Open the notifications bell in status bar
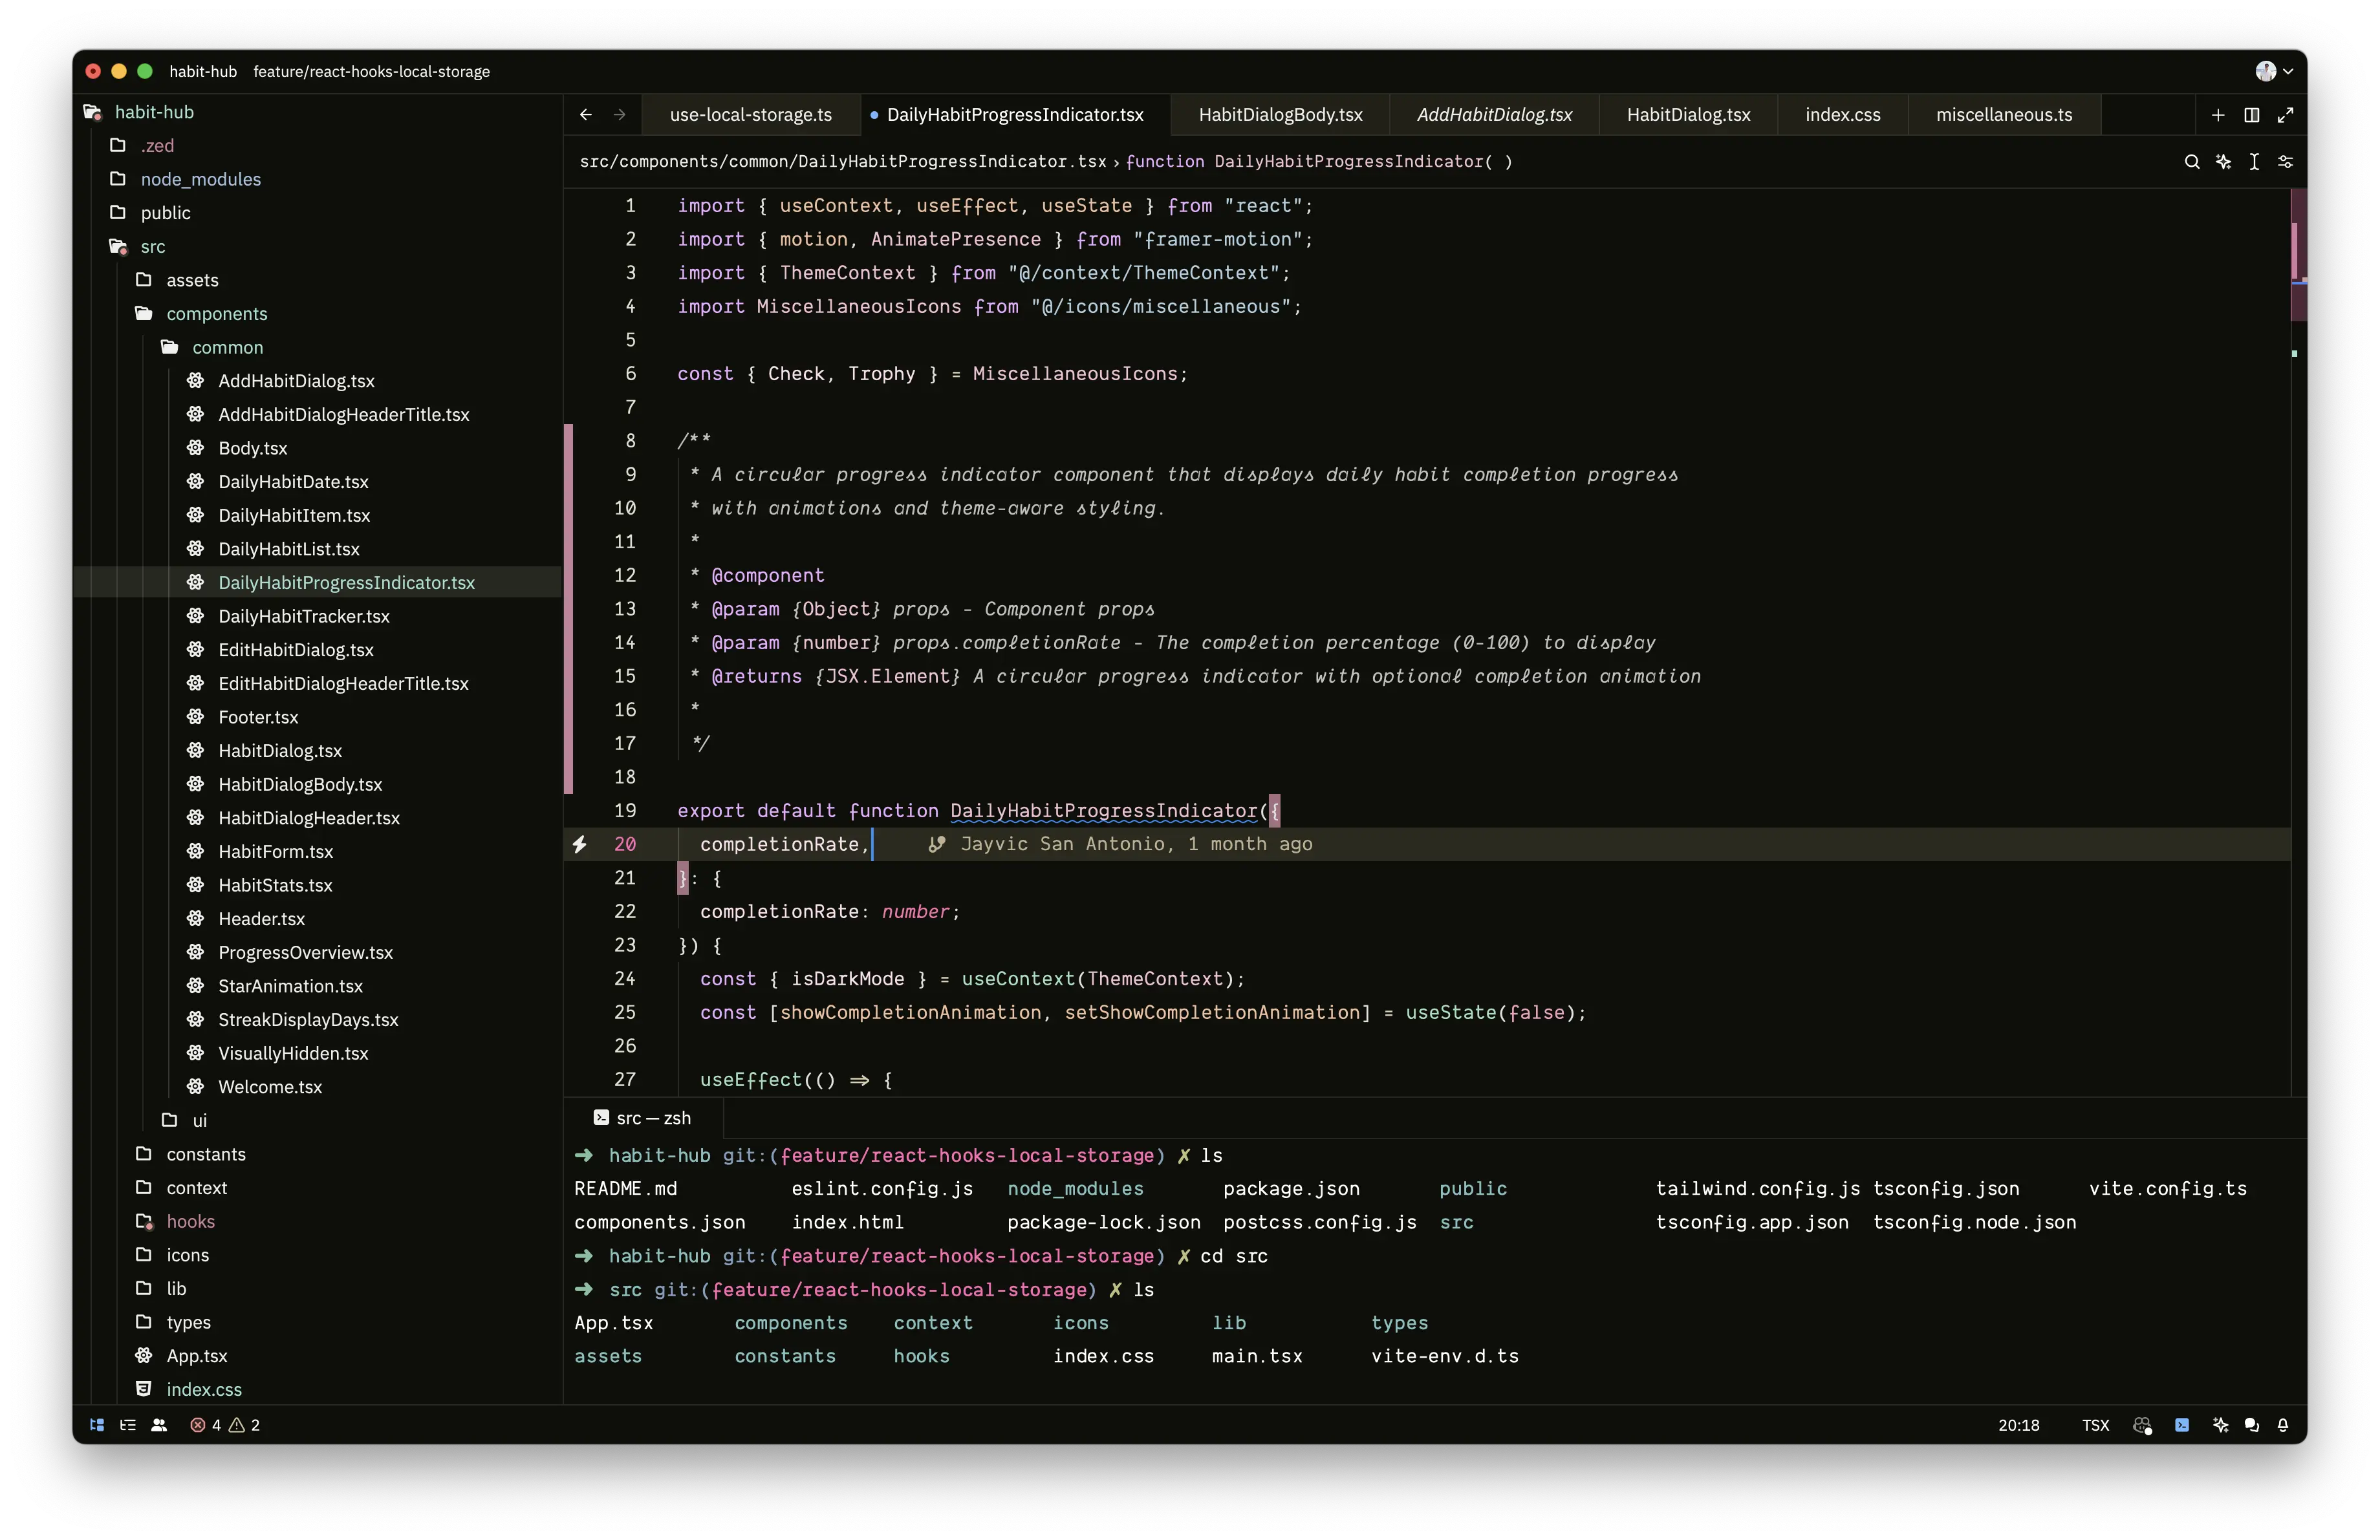The image size is (2380, 1540). coord(2283,1425)
